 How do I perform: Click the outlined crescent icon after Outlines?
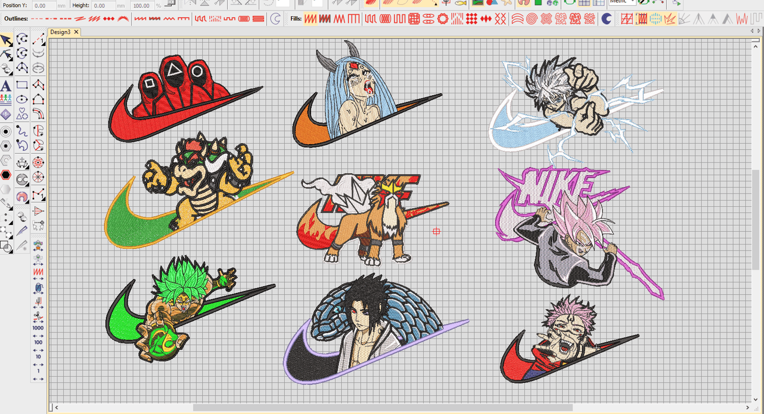276,19
